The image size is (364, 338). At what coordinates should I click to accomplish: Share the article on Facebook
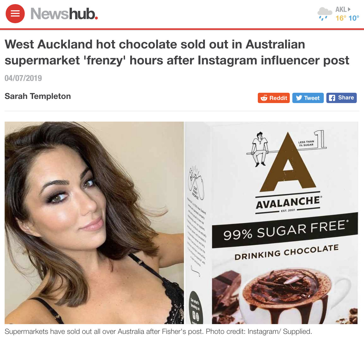pos(342,98)
